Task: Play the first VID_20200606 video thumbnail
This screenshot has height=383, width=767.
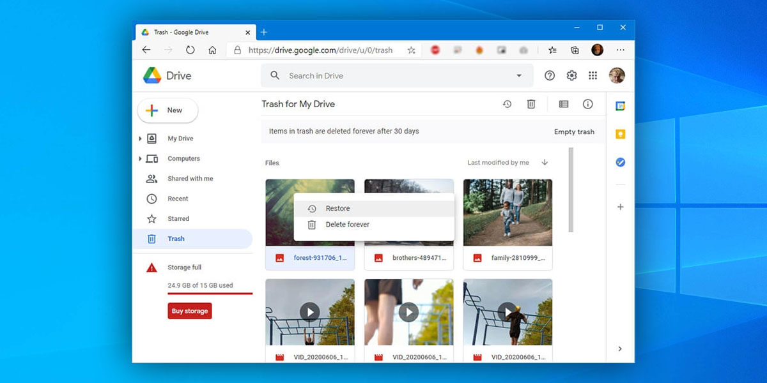Action: pyautogui.click(x=309, y=312)
